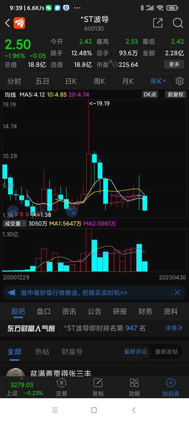
Task: Tap the P/E info smiley icon
Action: [115, 65]
